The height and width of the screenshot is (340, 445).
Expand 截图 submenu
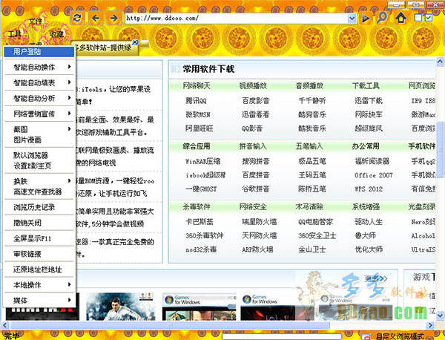39,129
